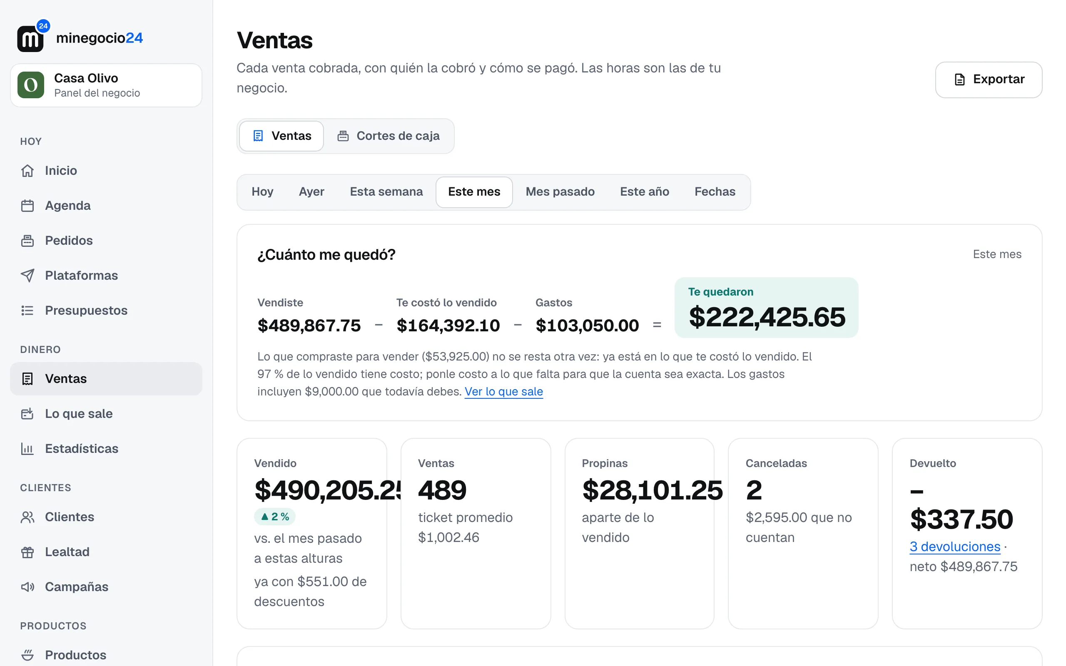The image size is (1066, 666).
Task: Filter sales by Mes pasado
Action: point(560,191)
